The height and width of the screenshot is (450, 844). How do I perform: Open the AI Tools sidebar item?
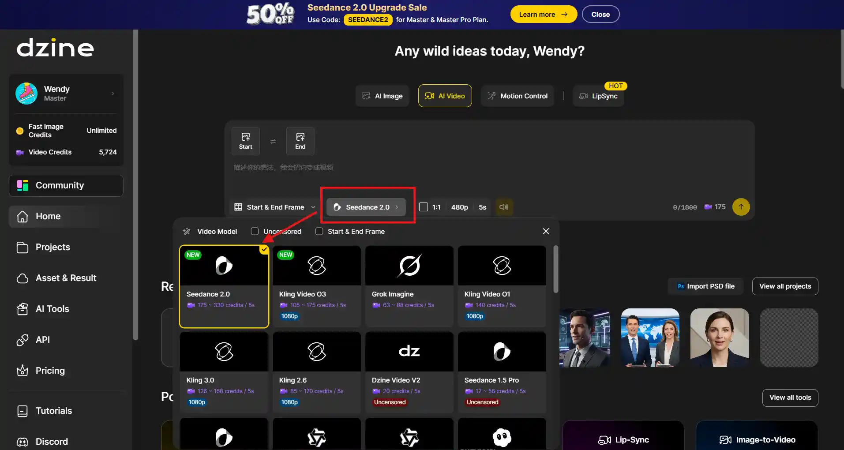coord(52,309)
